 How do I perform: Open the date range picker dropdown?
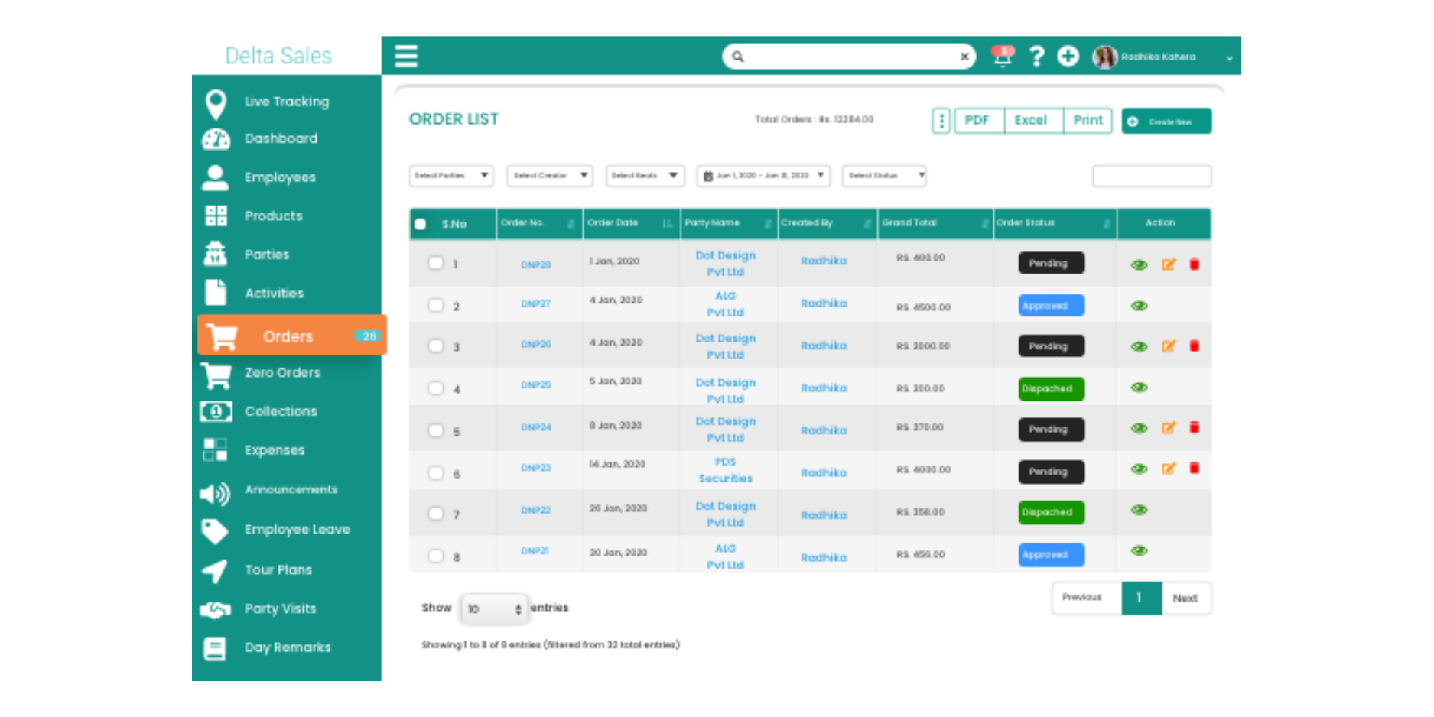763,176
